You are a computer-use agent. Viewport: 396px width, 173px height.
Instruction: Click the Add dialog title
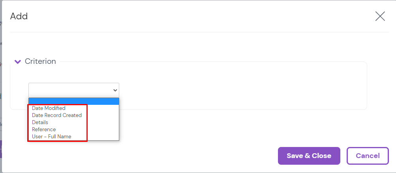click(x=19, y=17)
